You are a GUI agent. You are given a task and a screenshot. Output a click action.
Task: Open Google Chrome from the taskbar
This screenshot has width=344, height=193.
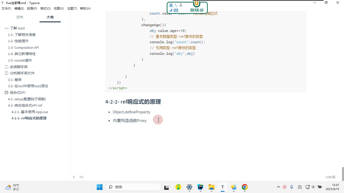245,187
